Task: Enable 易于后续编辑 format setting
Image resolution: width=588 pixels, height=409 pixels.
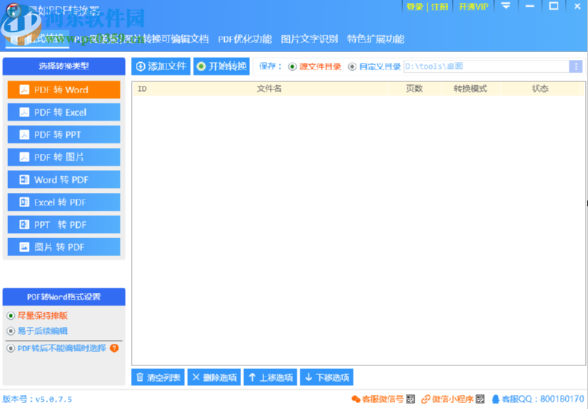Action: pyautogui.click(x=11, y=331)
